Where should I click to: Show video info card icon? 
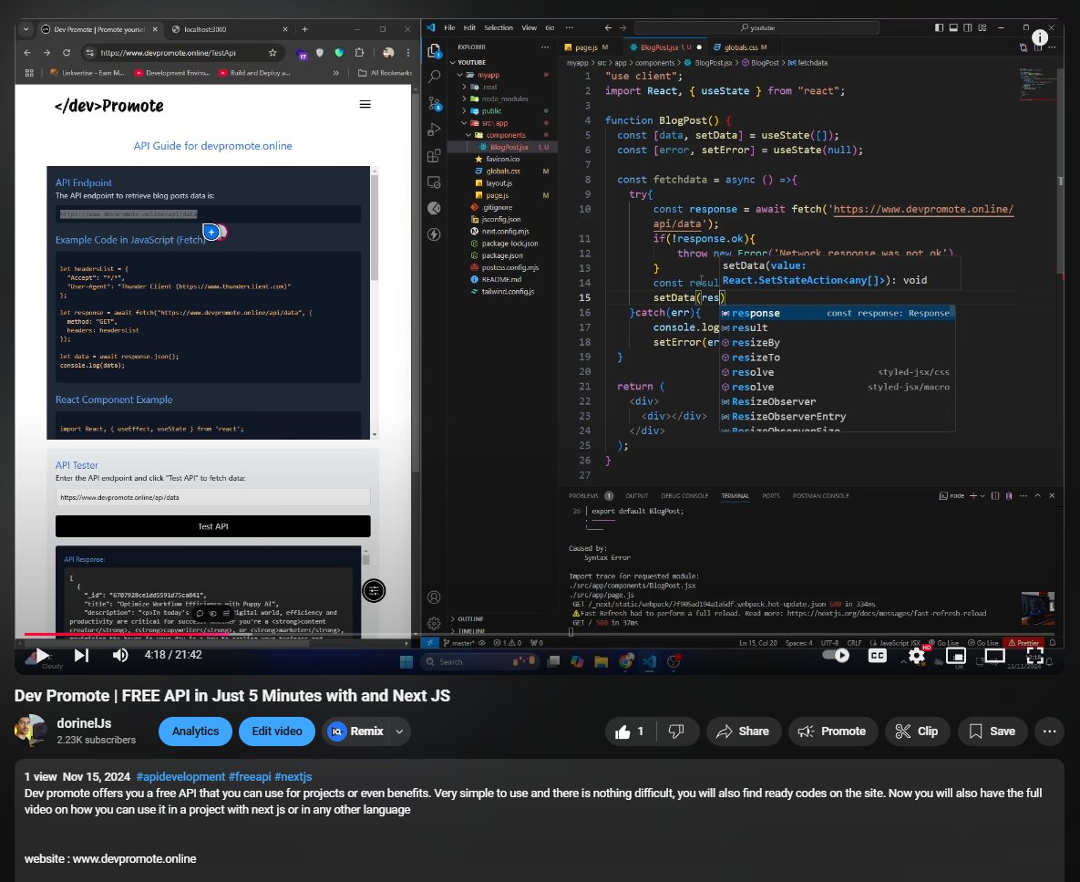tap(1039, 37)
